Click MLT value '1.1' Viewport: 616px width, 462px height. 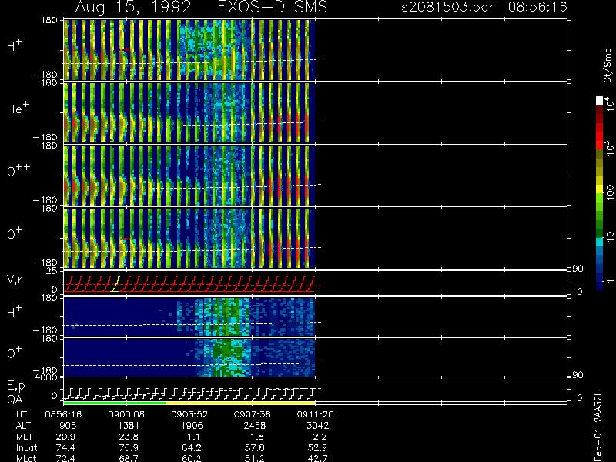coord(194,437)
